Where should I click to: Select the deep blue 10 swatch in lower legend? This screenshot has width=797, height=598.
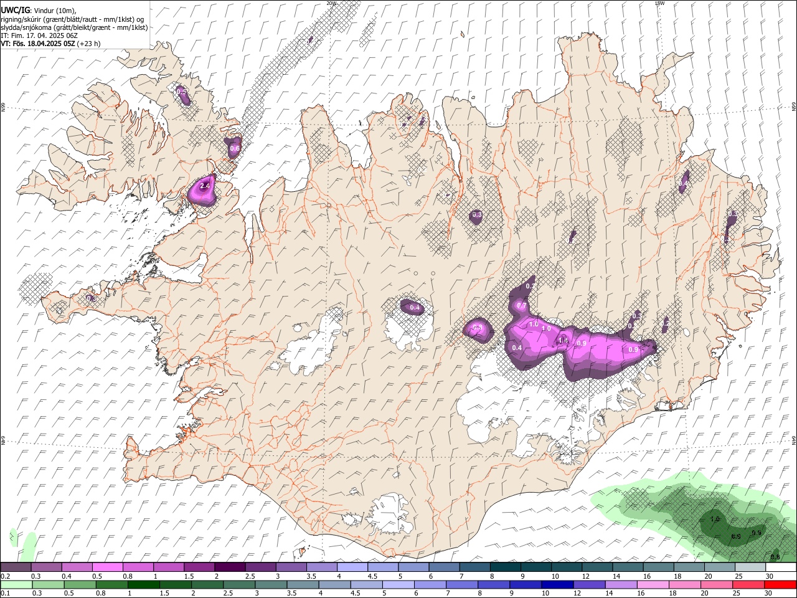(x=557, y=584)
